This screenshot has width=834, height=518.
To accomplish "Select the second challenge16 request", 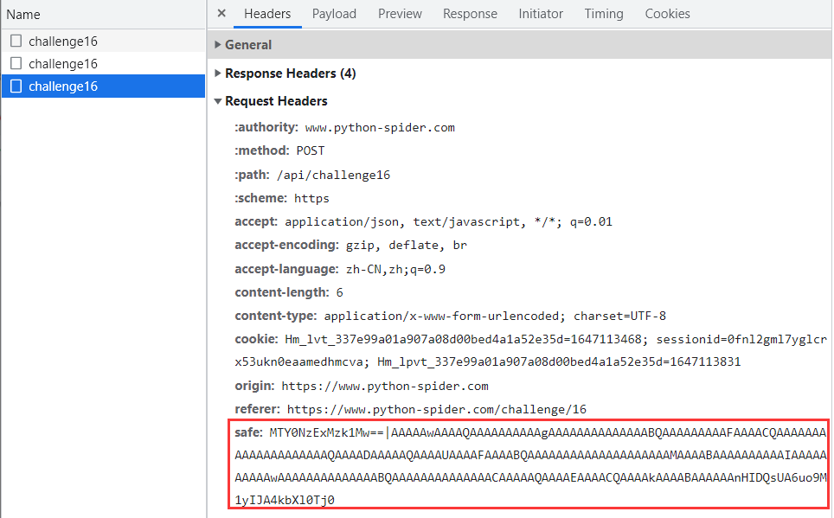I will (63, 64).
